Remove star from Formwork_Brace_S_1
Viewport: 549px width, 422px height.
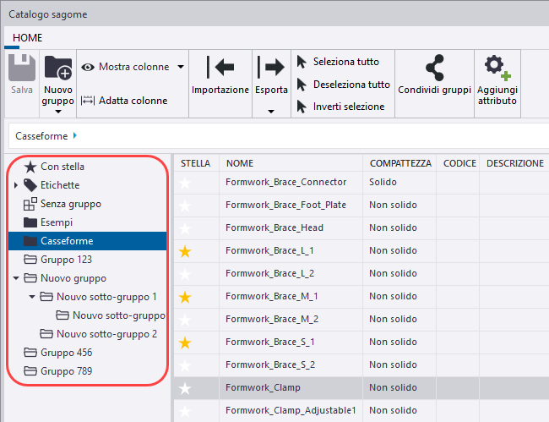[185, 343]
